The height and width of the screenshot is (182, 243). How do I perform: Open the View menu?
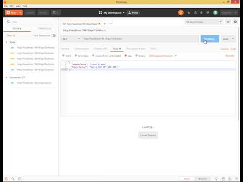(x=18, y=6)
